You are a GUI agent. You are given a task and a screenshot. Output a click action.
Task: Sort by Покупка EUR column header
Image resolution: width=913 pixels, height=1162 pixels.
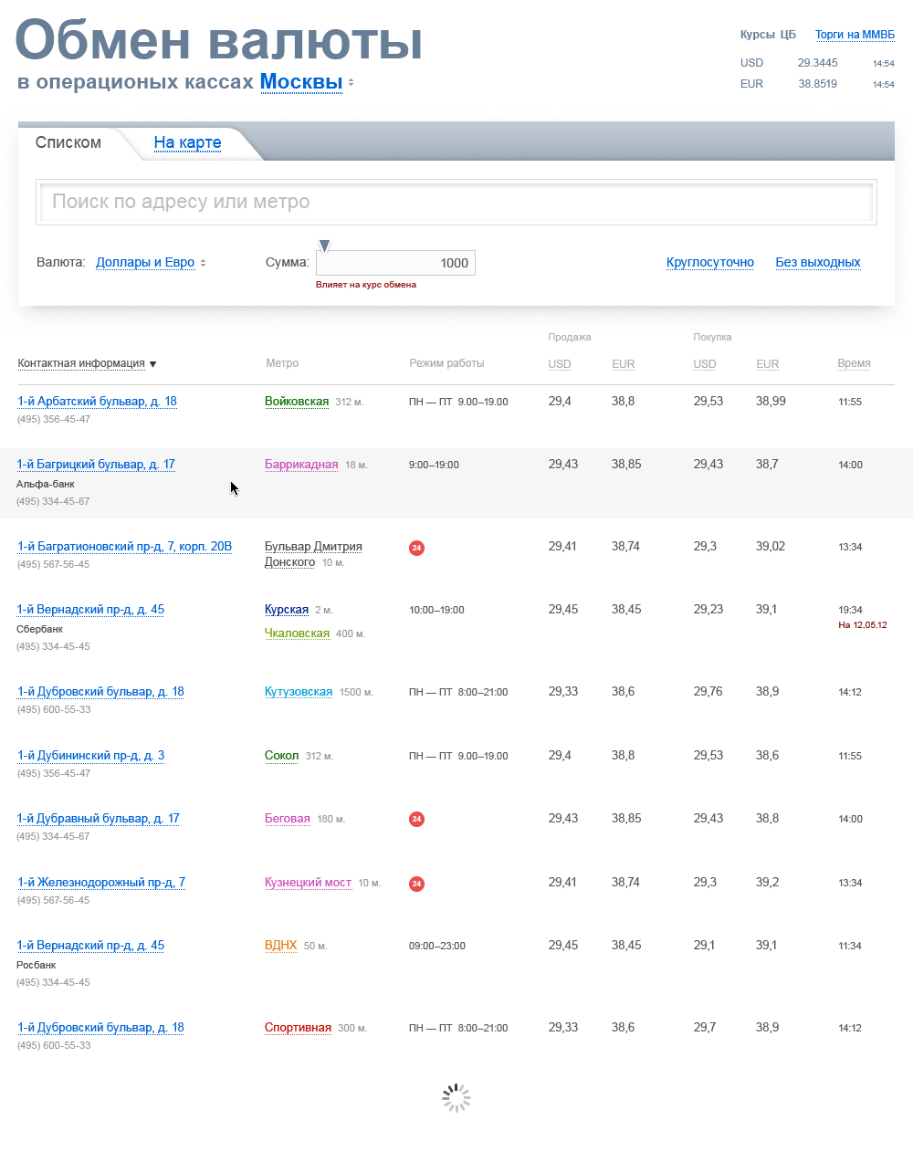coord(767,363)
